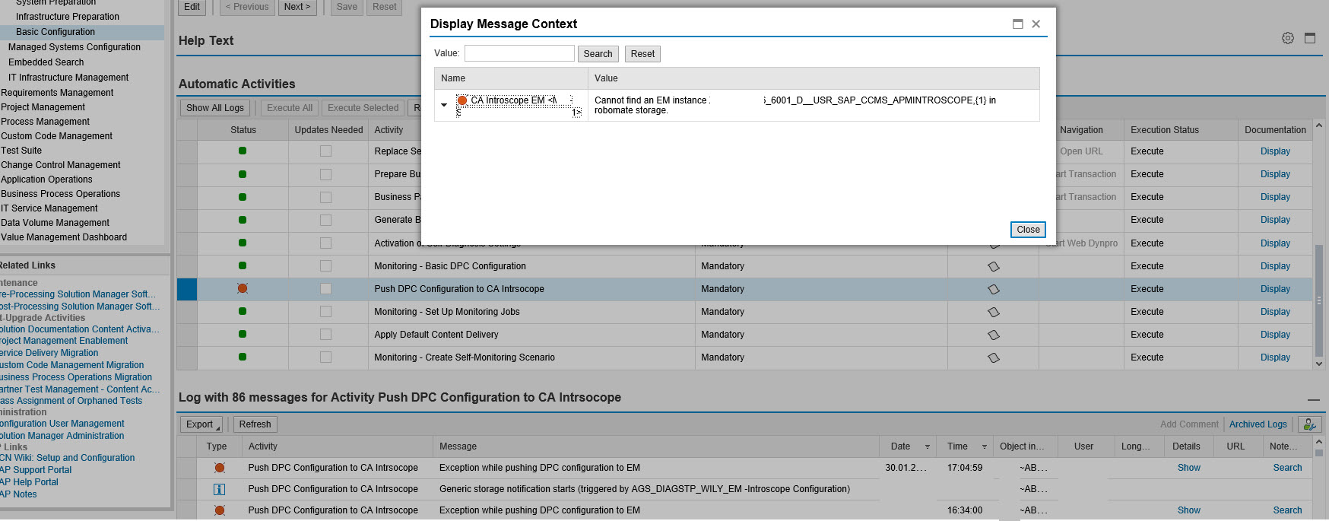Open Value Management Dashboard navigation item
The height and width of the screenshot is (521, 1329).
[64, 237]
